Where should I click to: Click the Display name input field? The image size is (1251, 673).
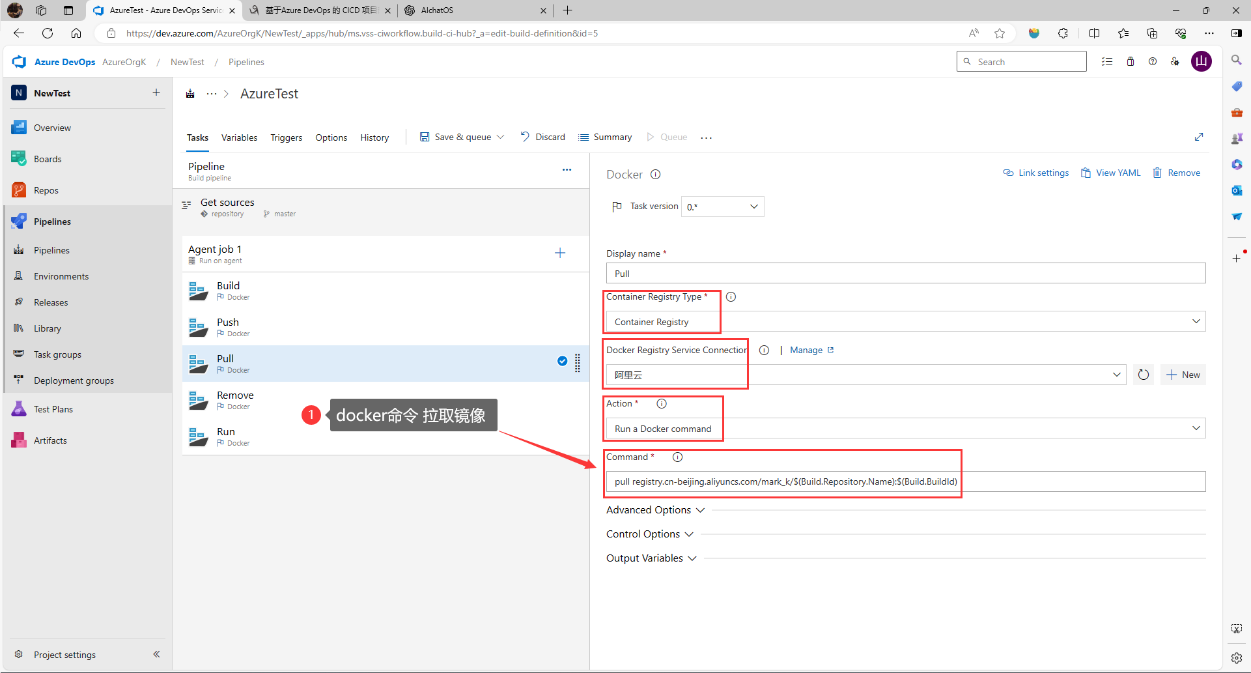[906, 273]
